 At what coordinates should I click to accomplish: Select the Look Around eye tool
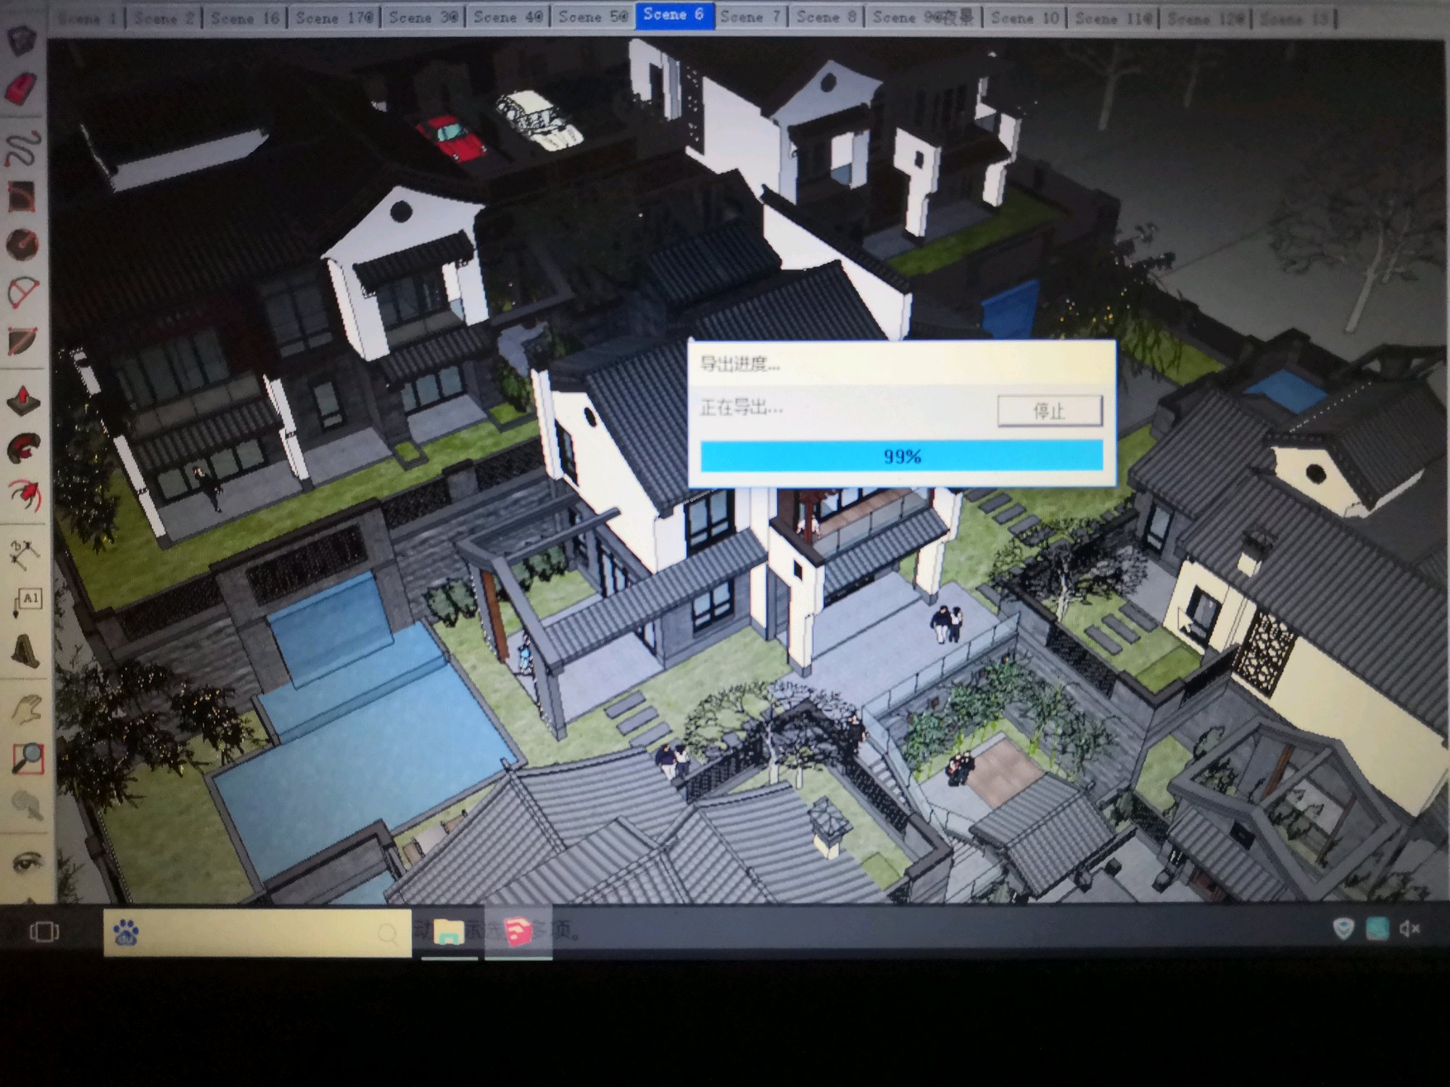(x=28, y=862)
